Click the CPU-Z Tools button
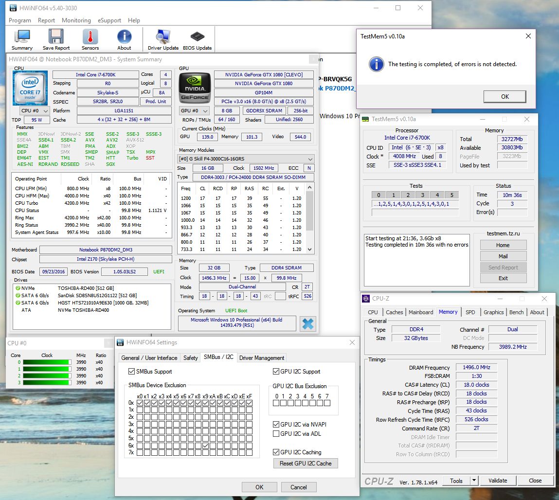This screenshot has width=559, height=500. pyautogui.click(x=456, y=481)
